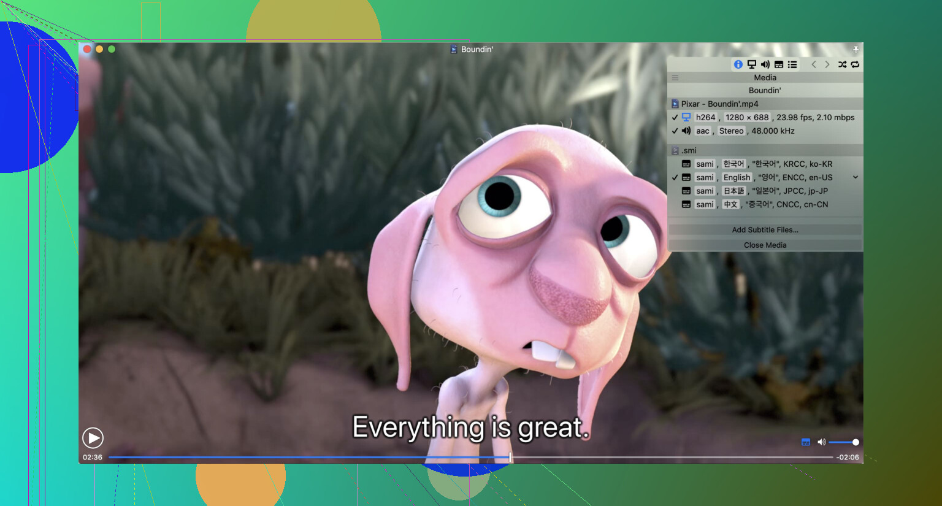Go to previous item with left chevron
Viewport: 942px width, 506px height.
pyautogui.click(x=814, y=64)
